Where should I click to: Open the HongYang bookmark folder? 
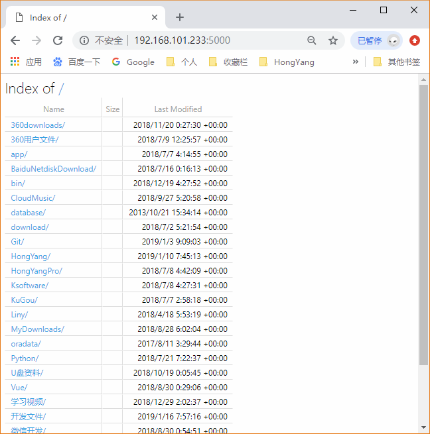tap(287, 62)
